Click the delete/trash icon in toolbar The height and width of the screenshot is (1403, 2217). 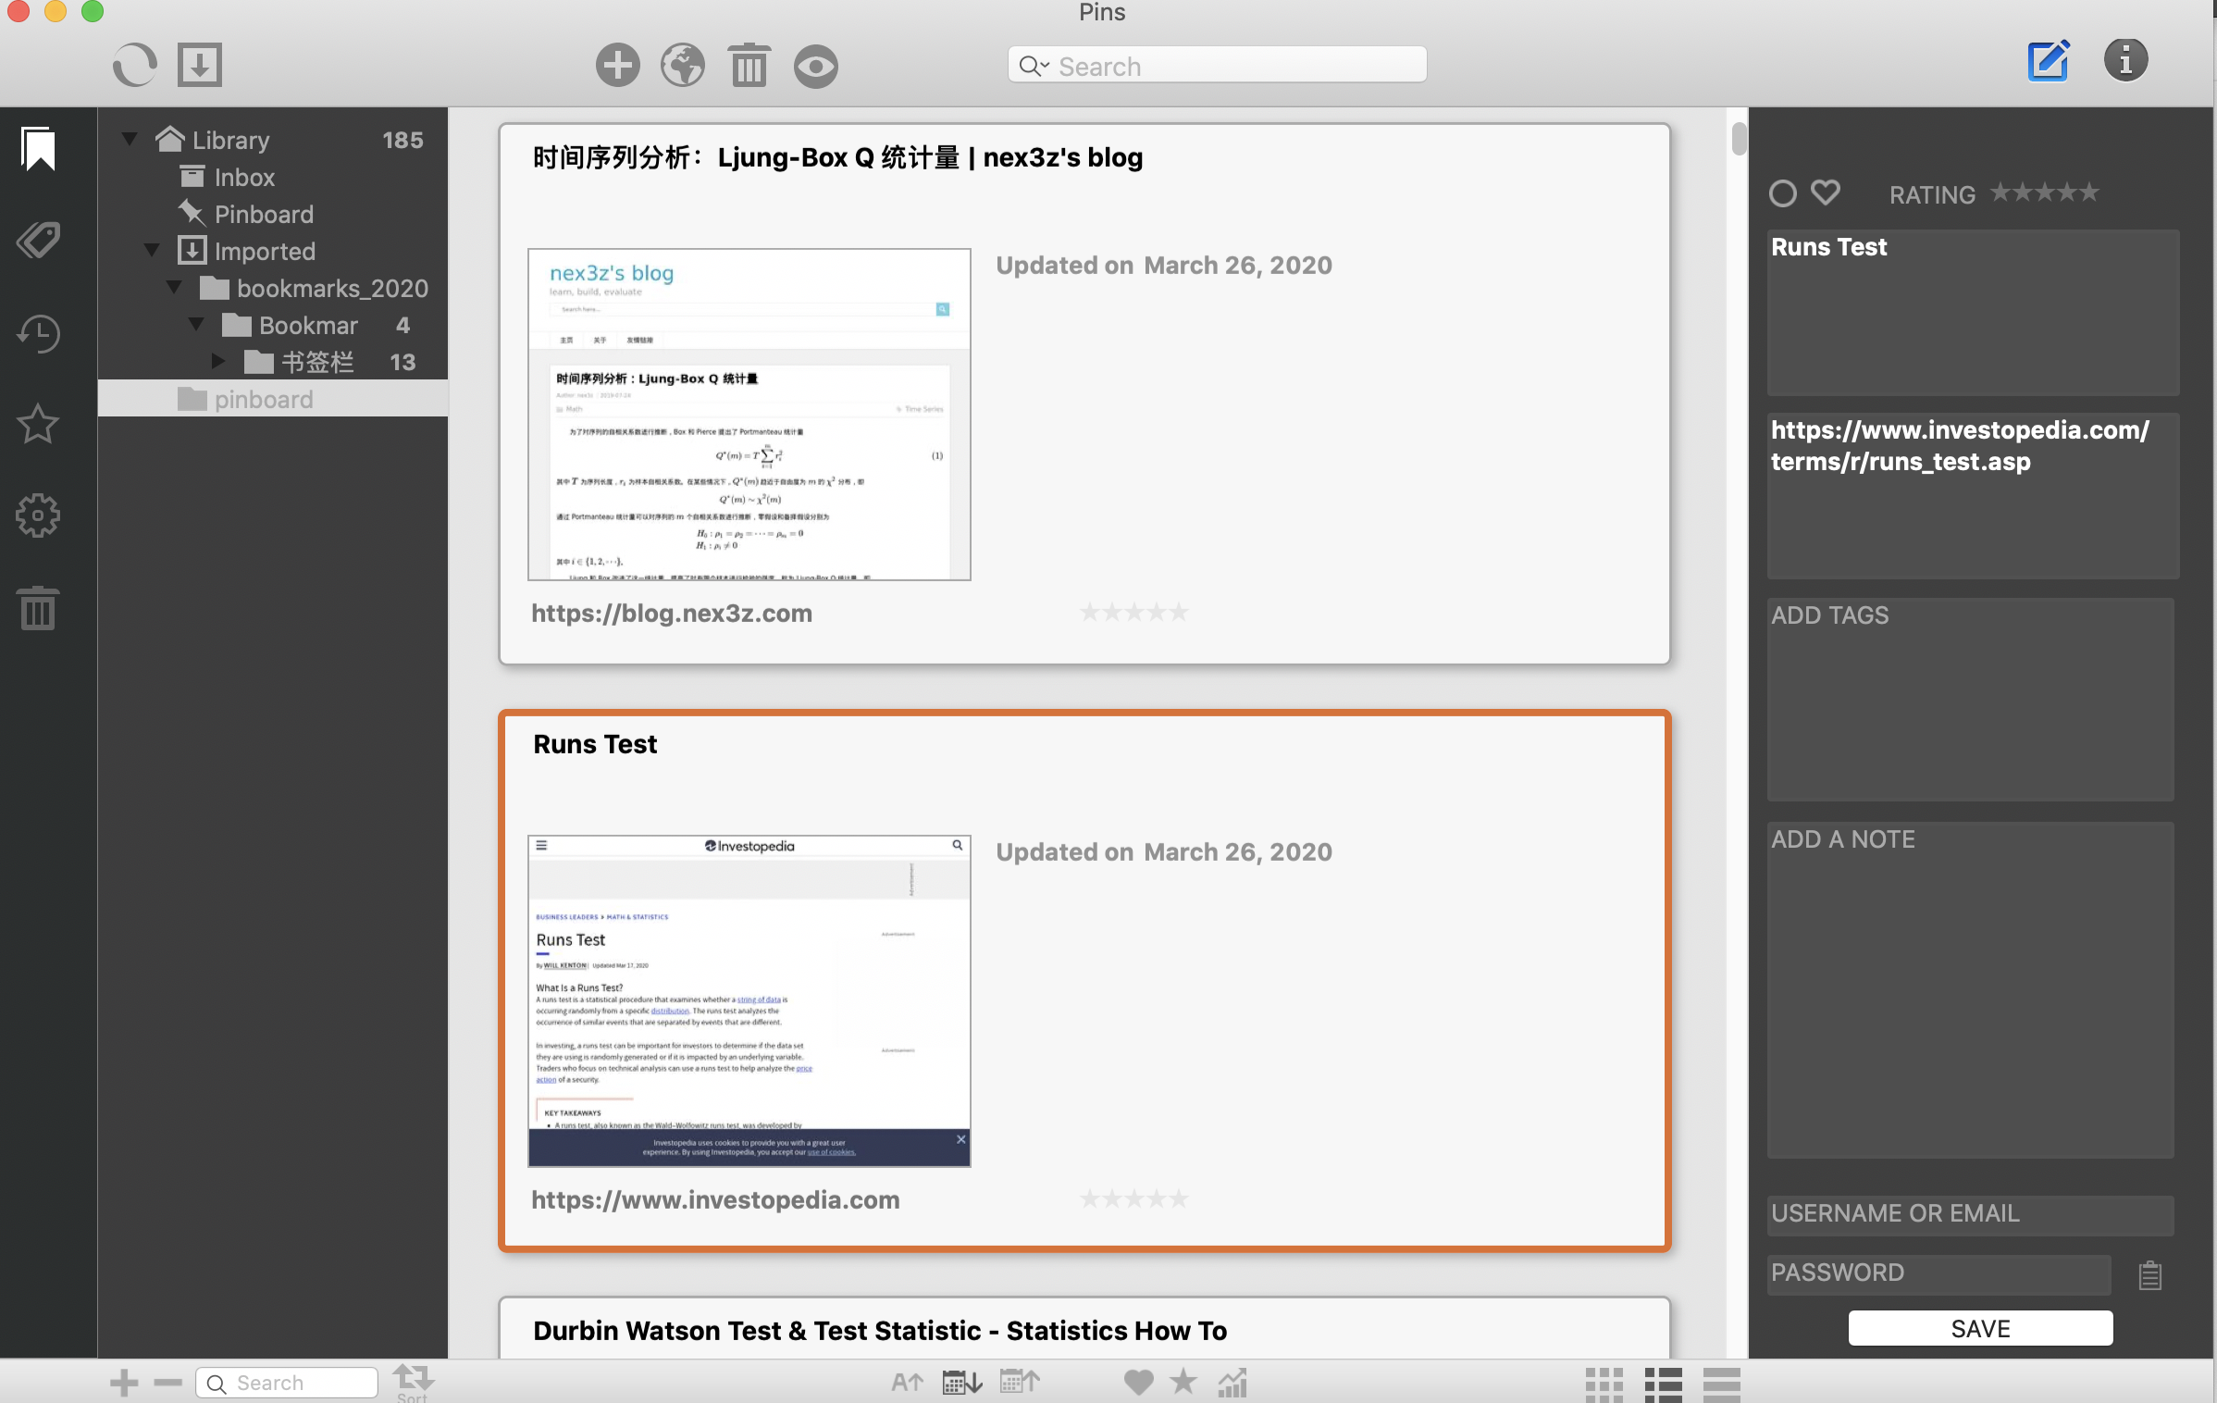tap(749, 65)
